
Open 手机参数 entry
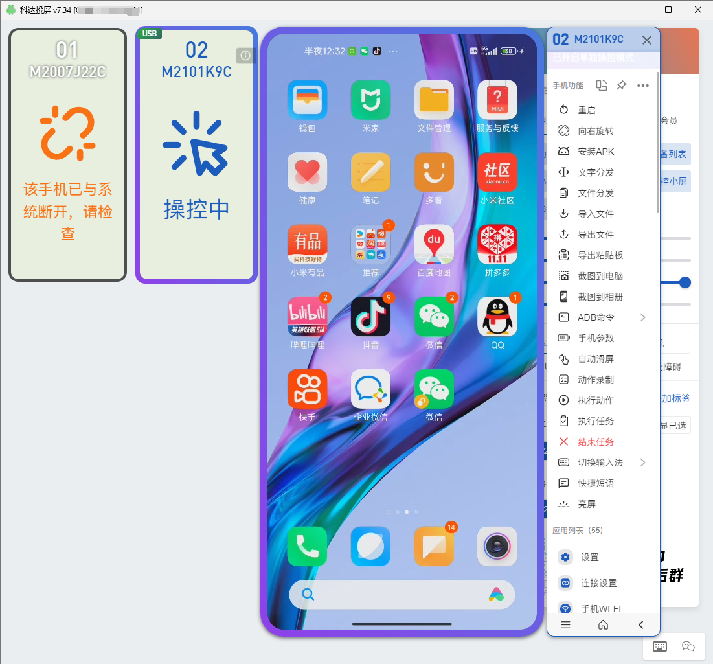(x=602, y=338)
